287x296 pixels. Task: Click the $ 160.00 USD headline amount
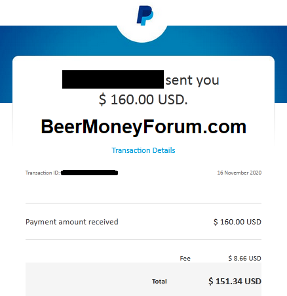tap(143, 100)
